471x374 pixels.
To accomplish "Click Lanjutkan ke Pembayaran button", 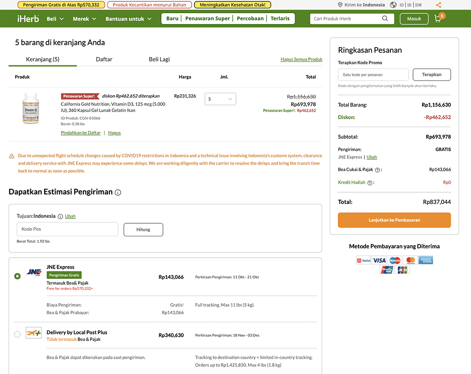I will pyautogui.click(x=394, y=220).
